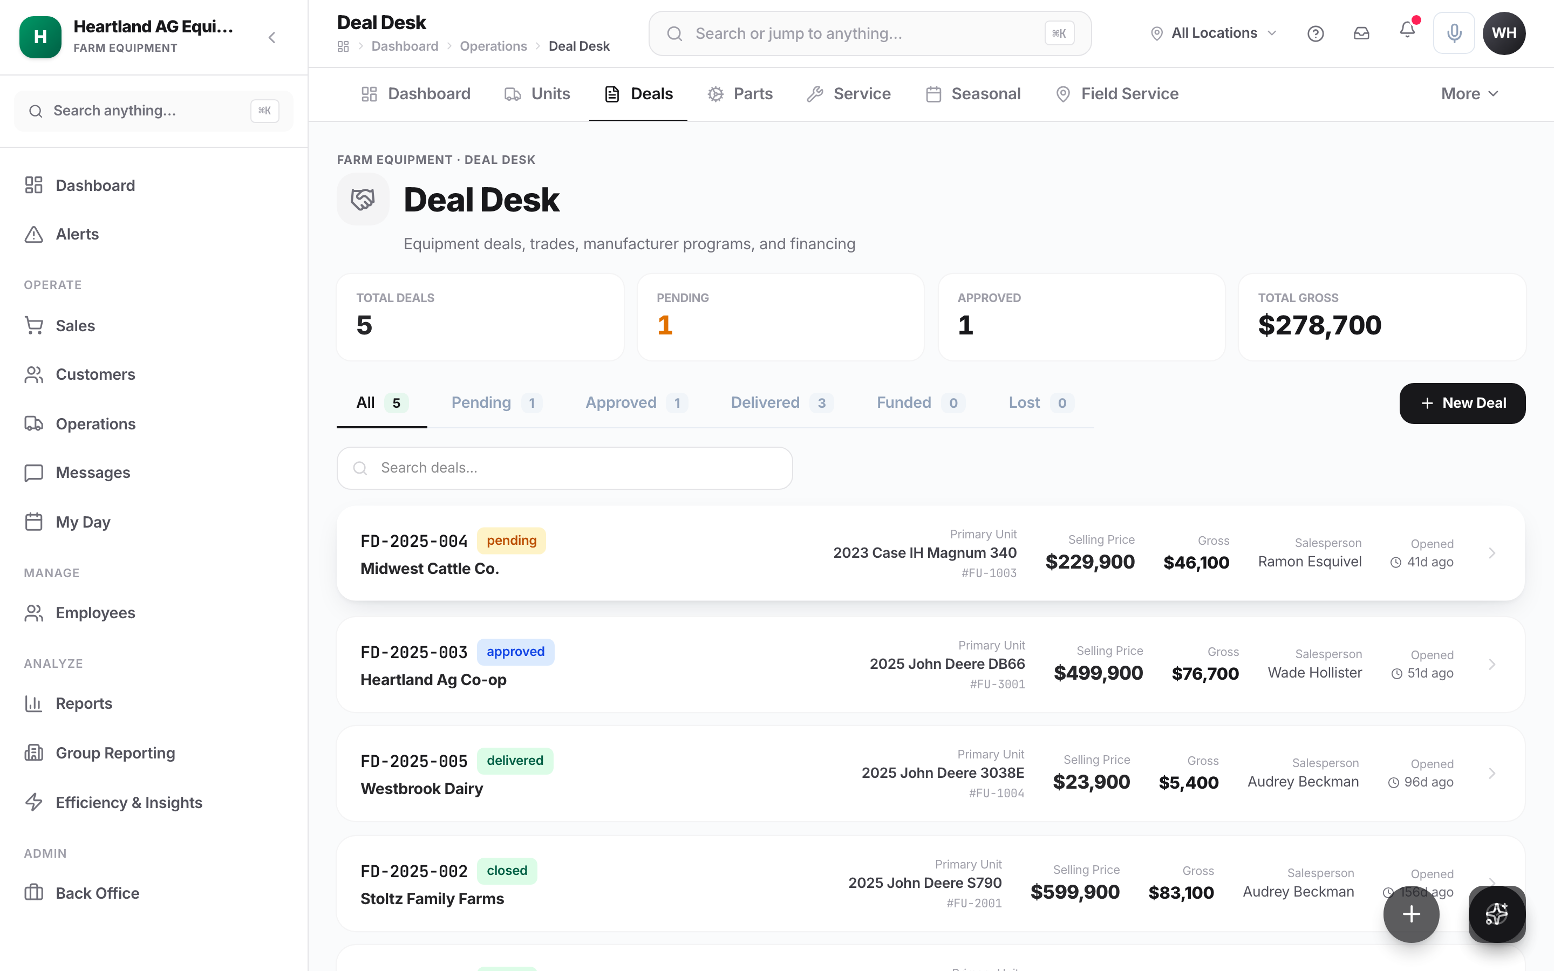Open My Day in the sidebar
The image size is (1554, 971).
(153, 522)
